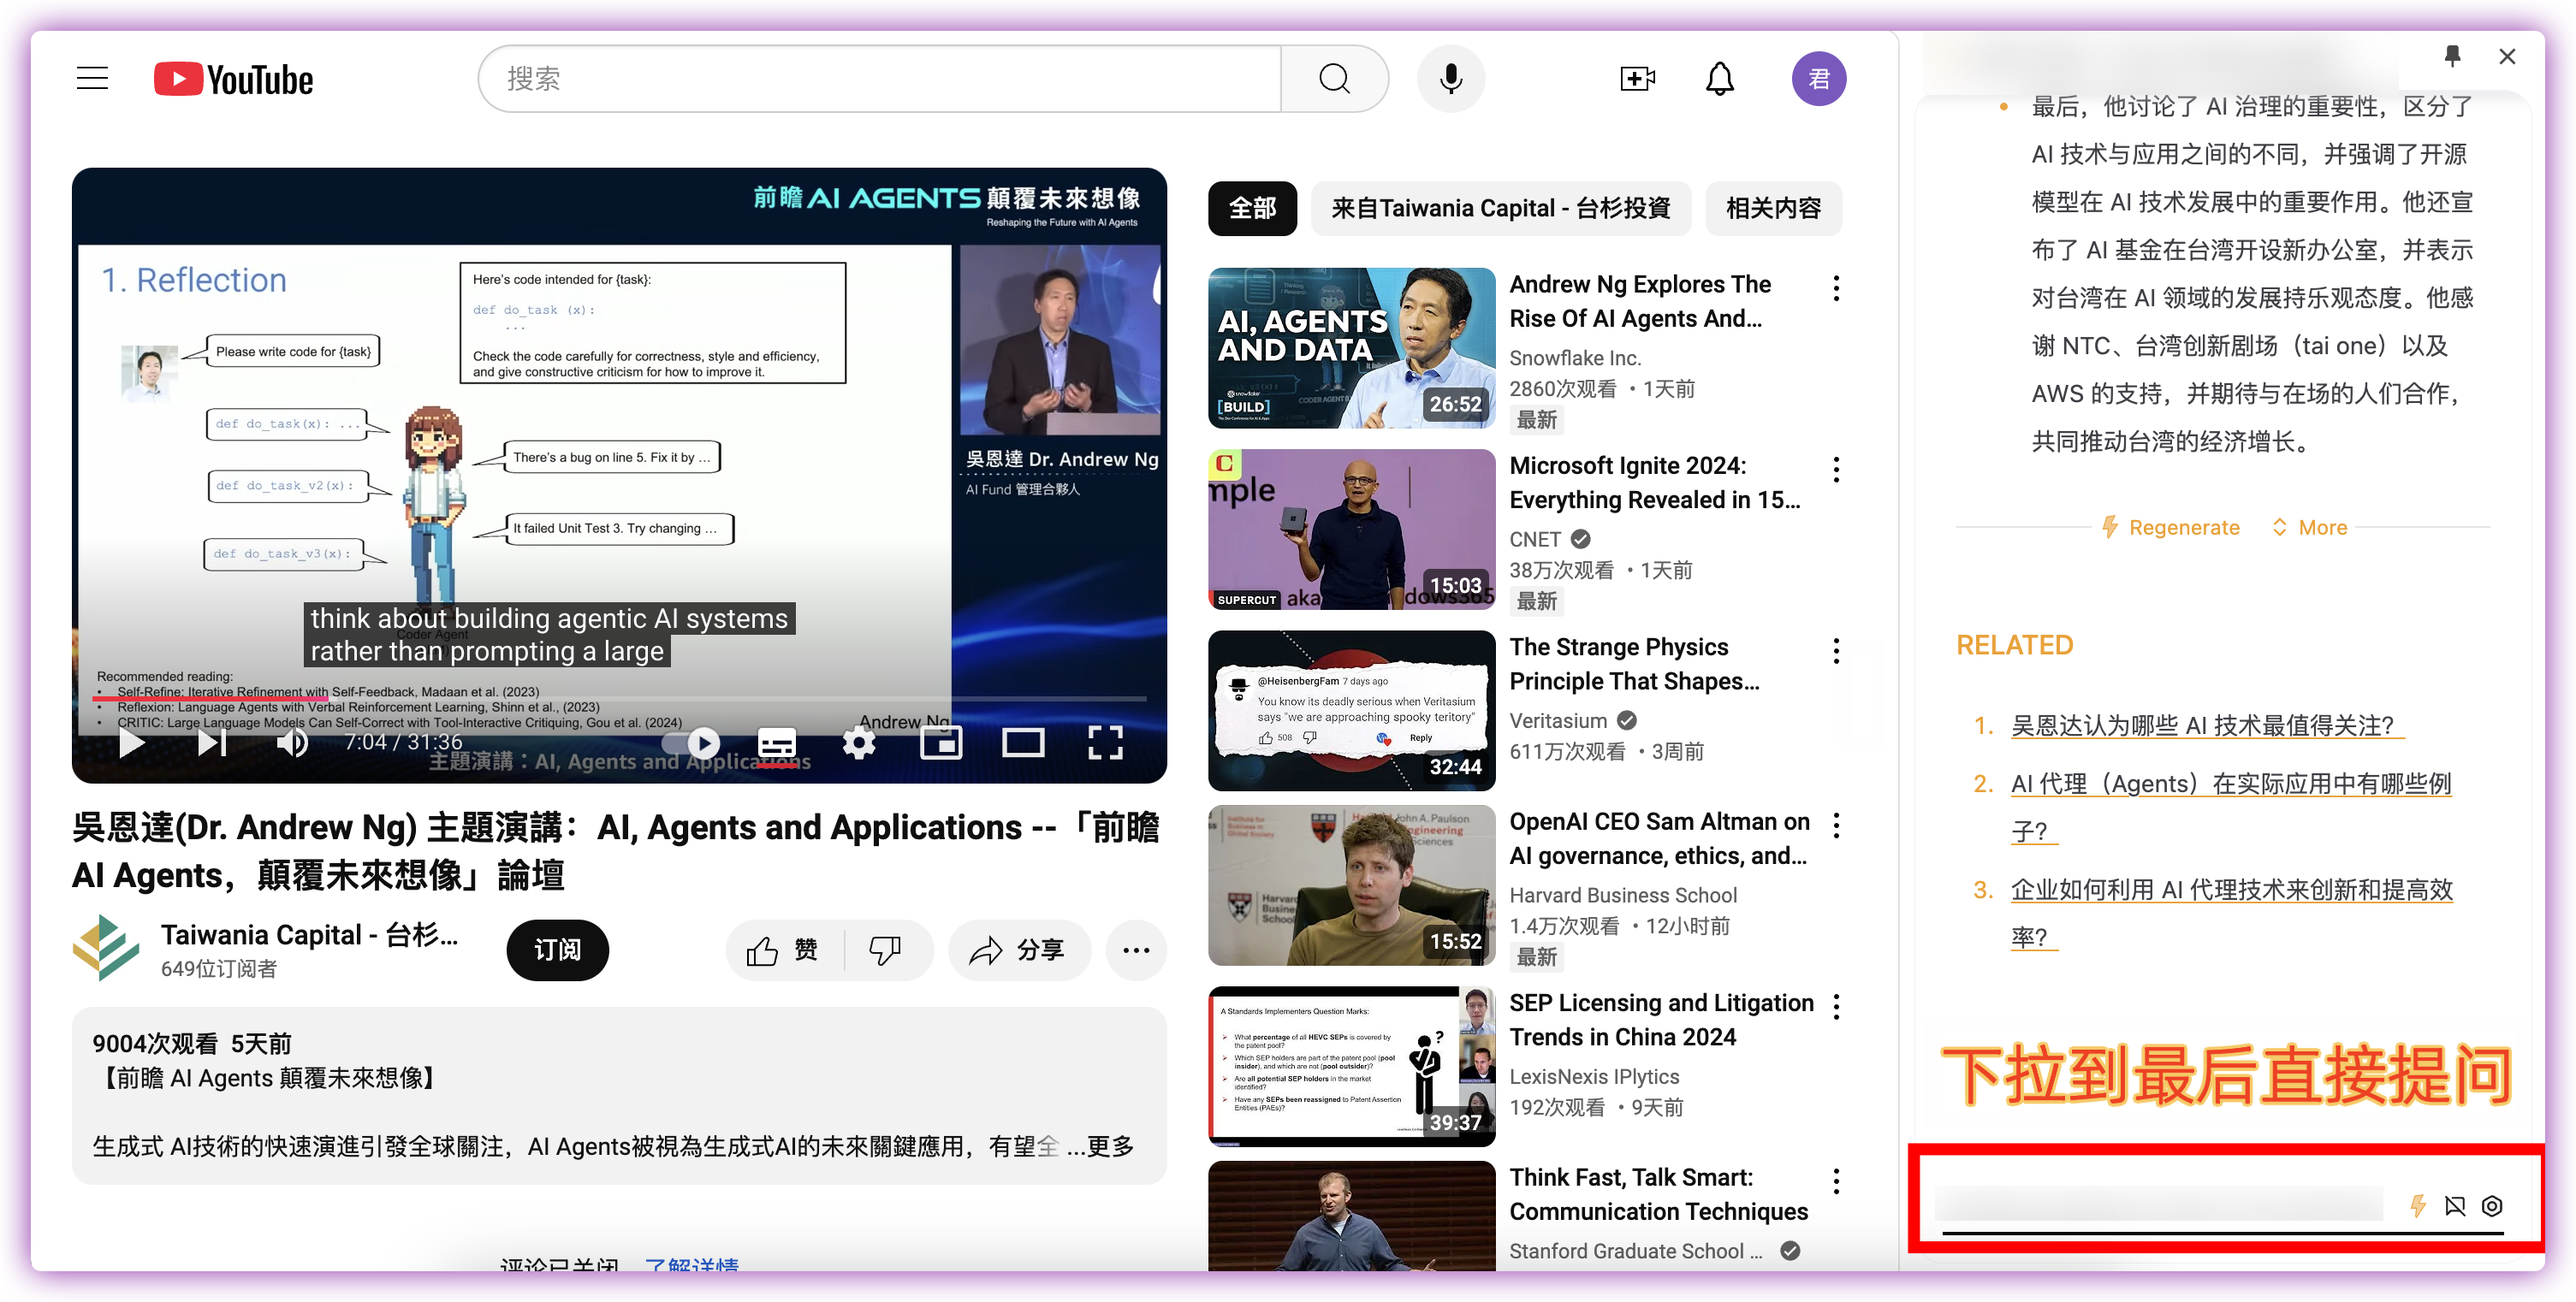2576x1302 pixels.
Task: Open the notifications bell
Action: point(1719,79)
